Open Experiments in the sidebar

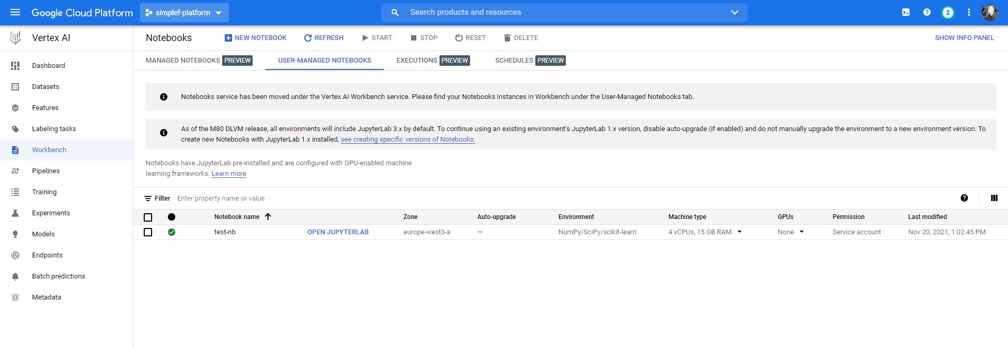point(51,213)
